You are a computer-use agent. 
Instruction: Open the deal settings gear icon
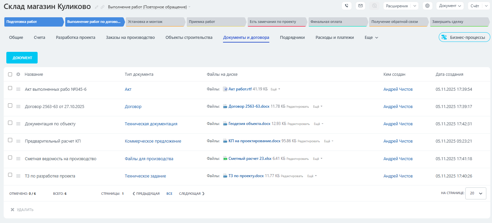(427, 6)
